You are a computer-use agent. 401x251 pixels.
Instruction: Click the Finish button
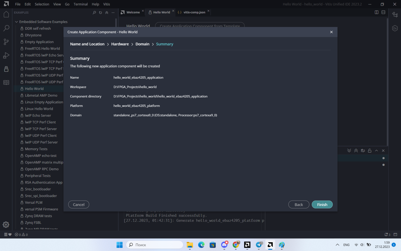click(322, 205)
